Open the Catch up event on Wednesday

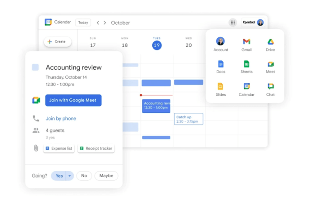point(188,119)
